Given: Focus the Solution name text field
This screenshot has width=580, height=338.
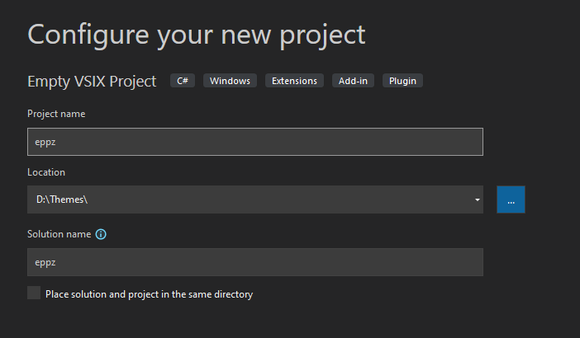Looking at the screenshot, I should pos(254,262).
